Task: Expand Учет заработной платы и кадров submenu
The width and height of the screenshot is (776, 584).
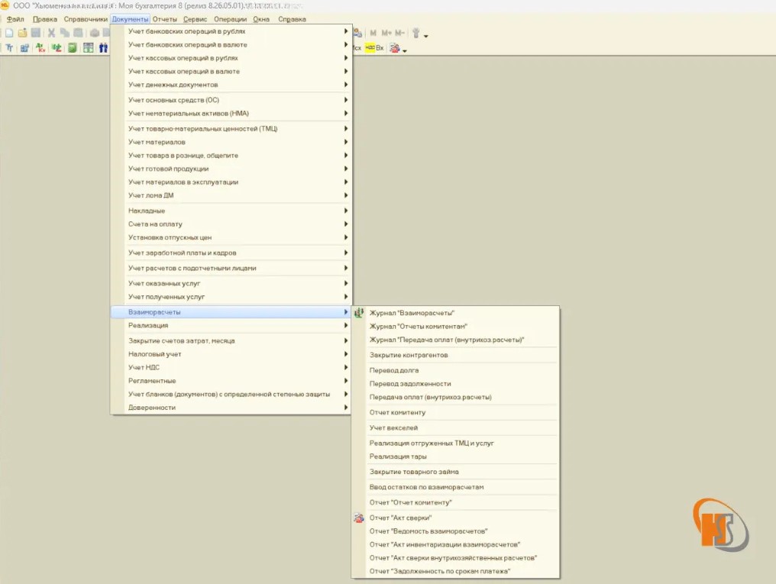Action: click(x=231, y=253)
